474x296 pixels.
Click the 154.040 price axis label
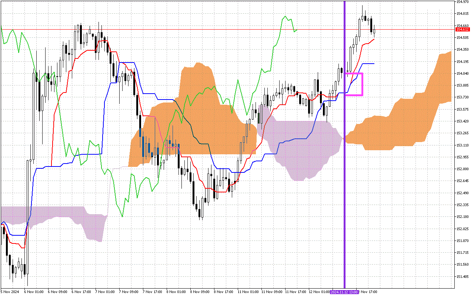point(463,74)
